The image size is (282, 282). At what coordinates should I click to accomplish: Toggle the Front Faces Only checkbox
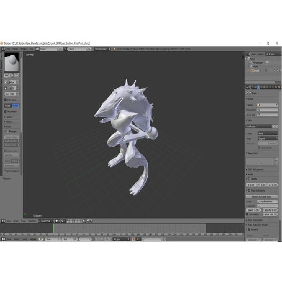point(5,100)
